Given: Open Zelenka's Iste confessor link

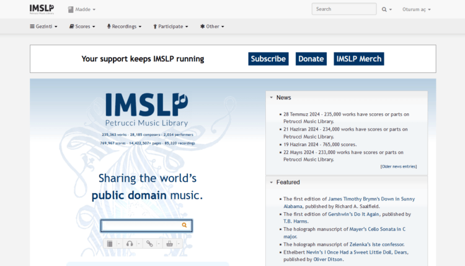Looking at the screenshot, I should tap(376, 244).
